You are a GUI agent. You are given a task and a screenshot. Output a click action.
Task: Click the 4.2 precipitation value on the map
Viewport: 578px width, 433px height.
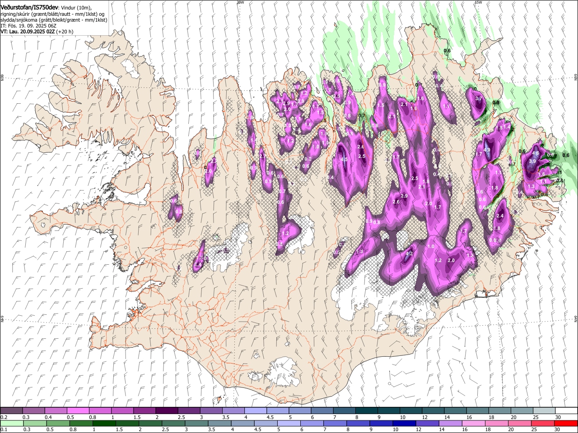(x=410, y=254)
